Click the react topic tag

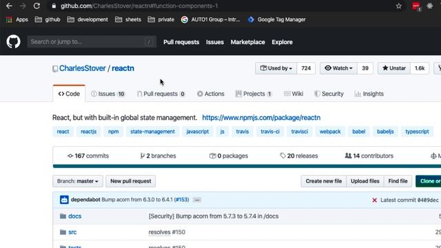coord(63,132)
